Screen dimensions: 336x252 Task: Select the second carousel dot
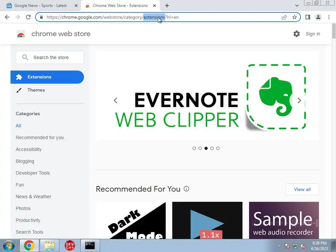(x=200, y=148)
